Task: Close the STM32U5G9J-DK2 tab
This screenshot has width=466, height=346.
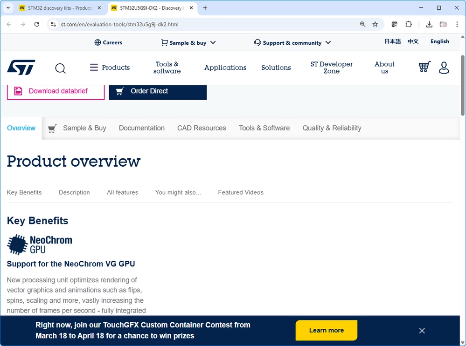Action: tap(191, 8)
